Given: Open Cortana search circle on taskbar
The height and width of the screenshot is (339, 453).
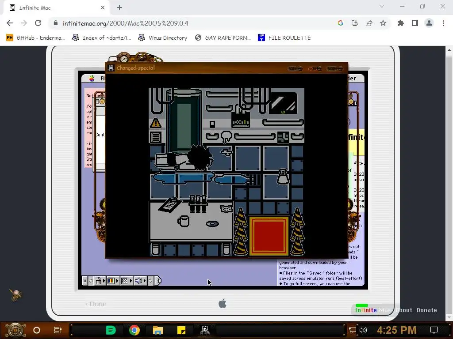Looking at the screenshot, I should point(37,330).
